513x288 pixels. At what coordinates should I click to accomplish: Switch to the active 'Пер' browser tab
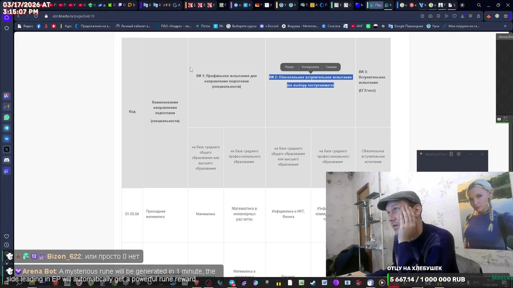[376, 5]
